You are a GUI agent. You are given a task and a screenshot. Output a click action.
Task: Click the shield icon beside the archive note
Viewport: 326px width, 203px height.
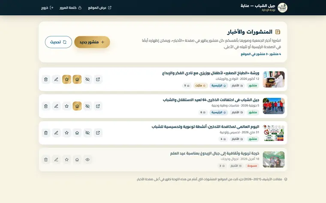click(286, 179)
